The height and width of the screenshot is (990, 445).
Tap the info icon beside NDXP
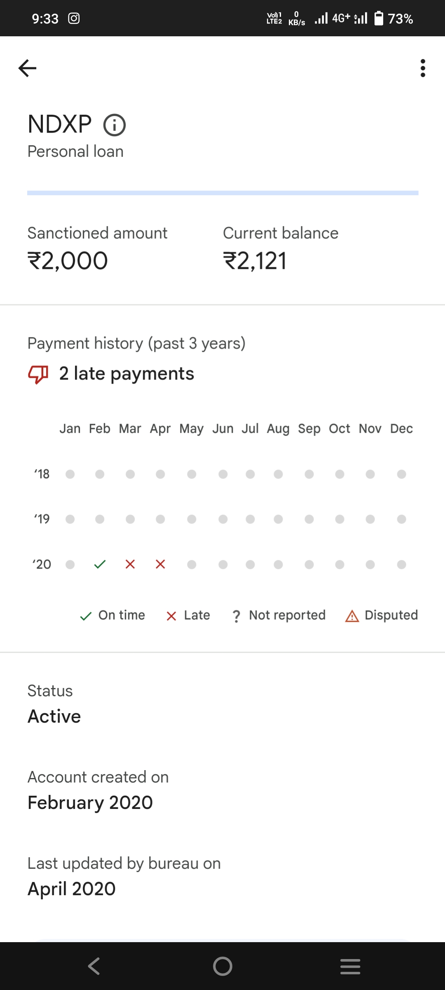coord(114,125)
